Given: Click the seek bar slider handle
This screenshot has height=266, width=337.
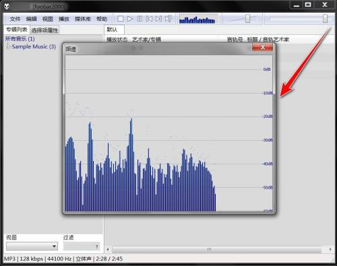Looking at the screenshot, I should [x=325, y=19].
